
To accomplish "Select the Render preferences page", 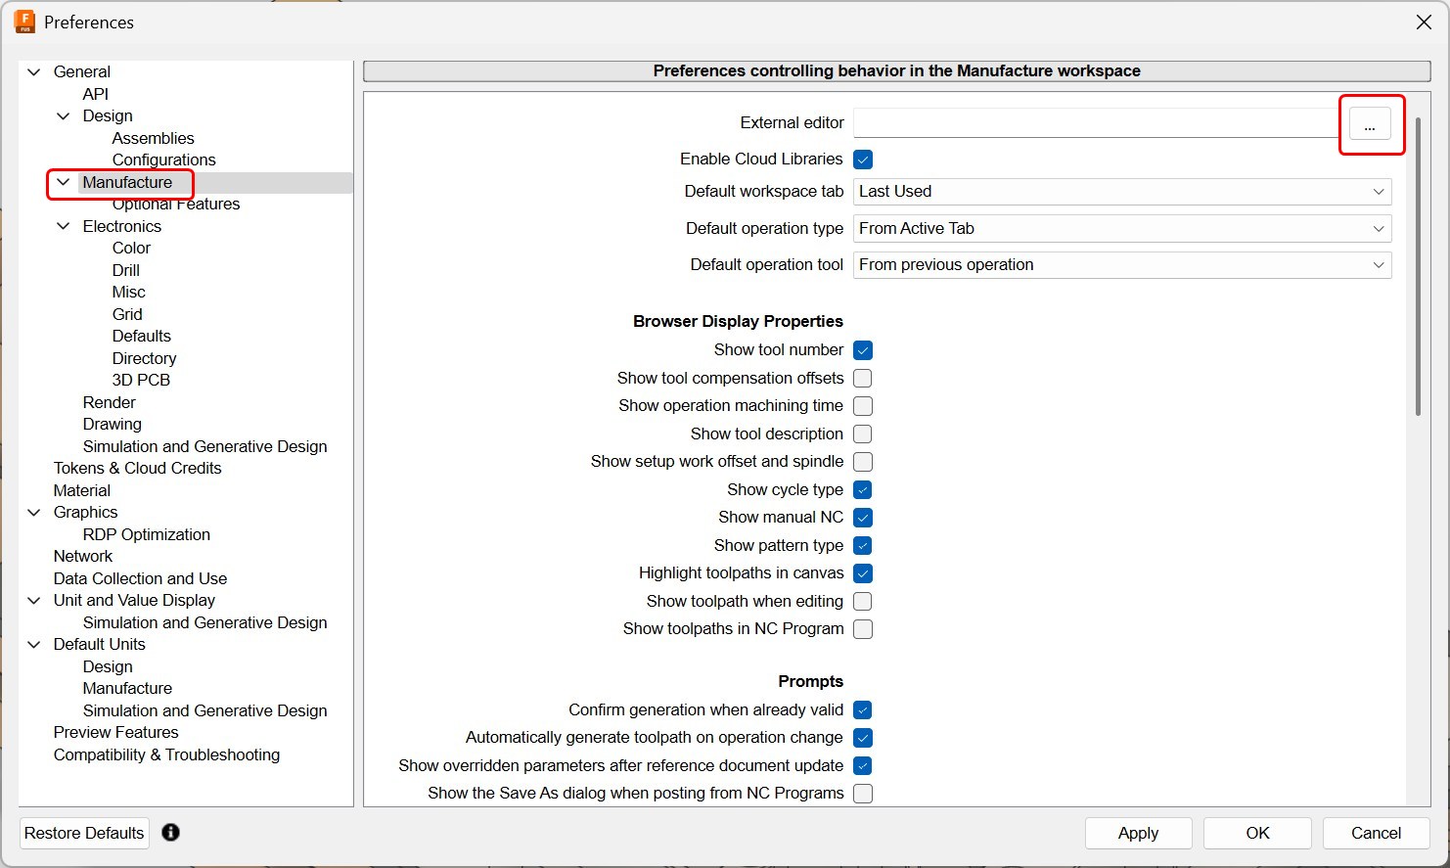I will [x=109, y=402].
